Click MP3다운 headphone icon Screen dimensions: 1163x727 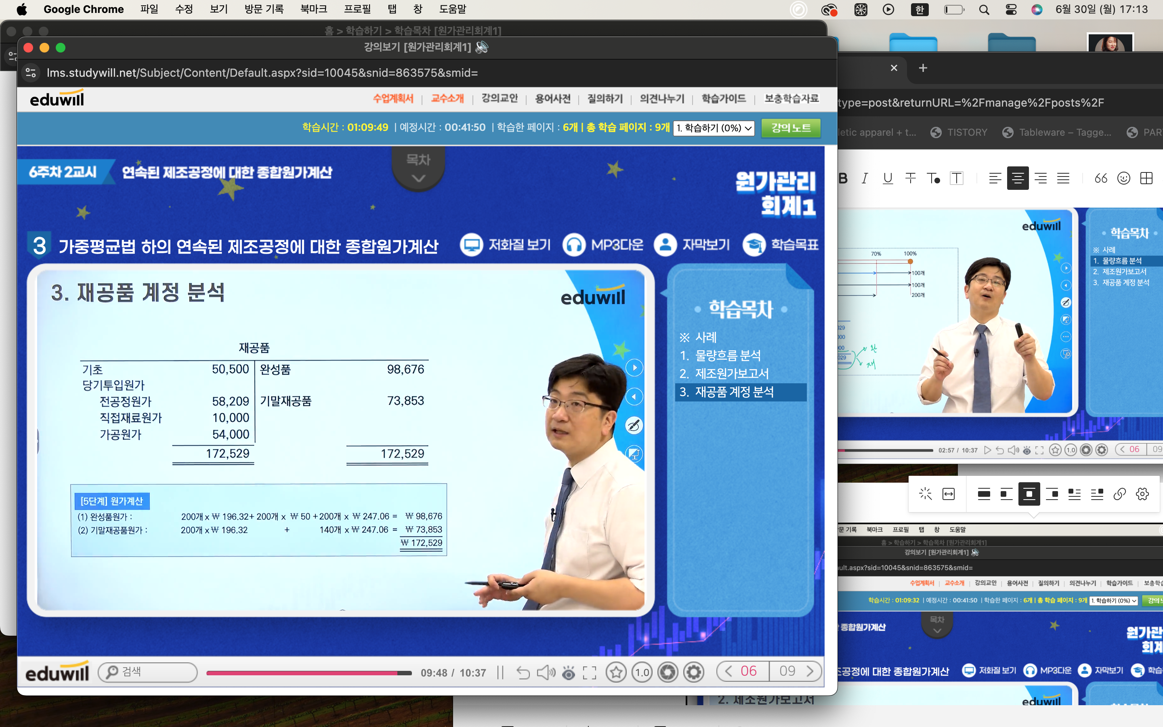point(574,245)
